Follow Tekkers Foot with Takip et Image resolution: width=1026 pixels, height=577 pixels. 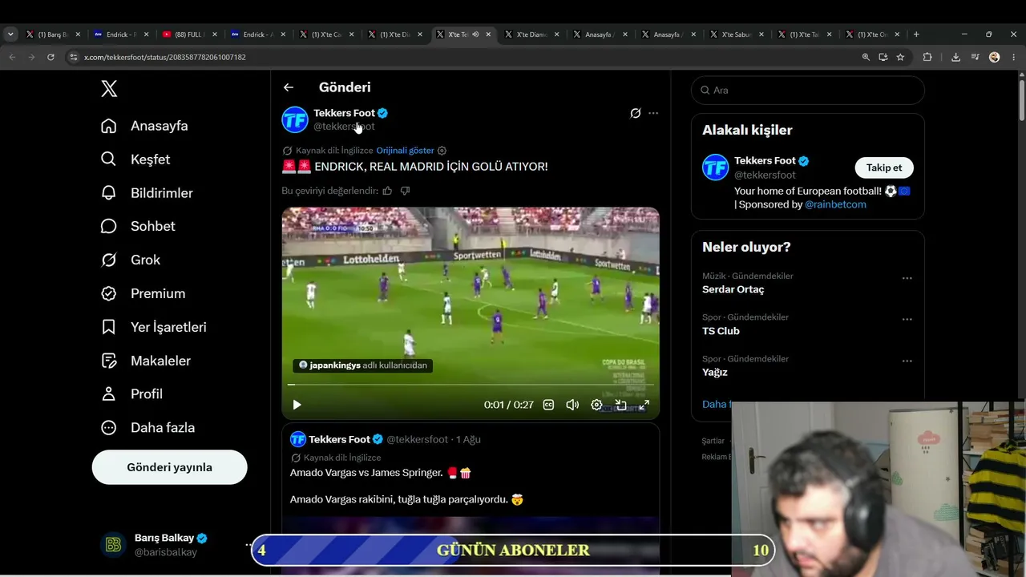click(x=884, y=167)
